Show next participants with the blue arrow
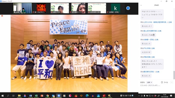This screenshot has height=98, width=175. coord(128,8)
